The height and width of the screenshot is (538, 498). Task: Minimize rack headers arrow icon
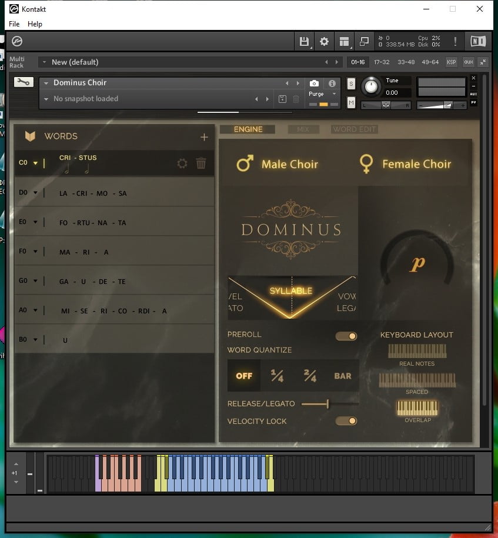(x=483, y=62)
